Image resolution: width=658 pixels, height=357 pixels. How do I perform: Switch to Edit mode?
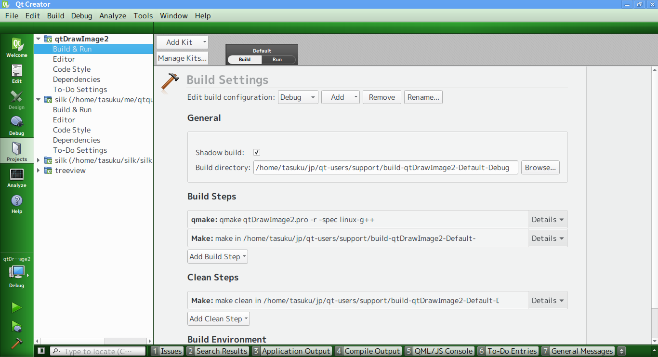(17, 73)
